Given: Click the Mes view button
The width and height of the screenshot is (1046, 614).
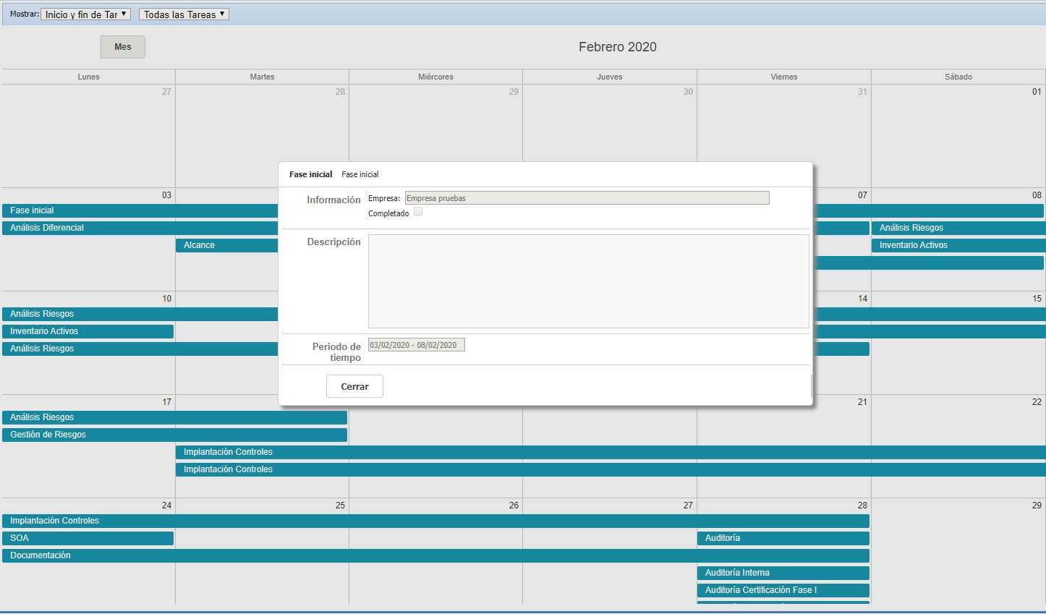Looking at the screenshot, I should pos(123,47).
